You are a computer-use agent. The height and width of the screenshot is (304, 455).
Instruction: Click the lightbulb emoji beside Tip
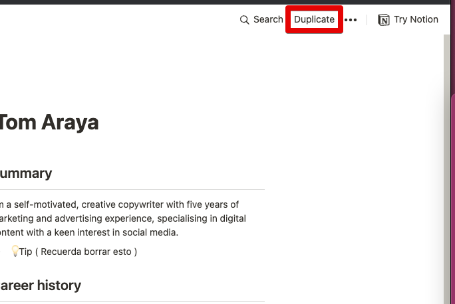click(15, 251)
